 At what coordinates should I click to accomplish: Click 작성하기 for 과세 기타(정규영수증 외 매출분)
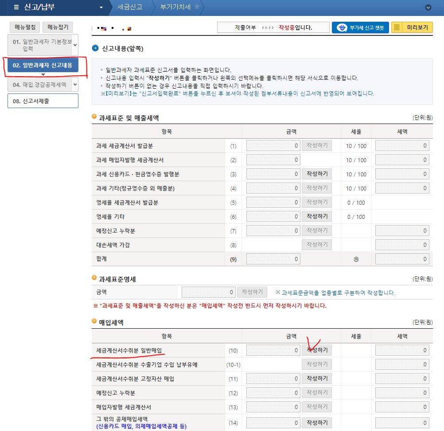(317, 188)
